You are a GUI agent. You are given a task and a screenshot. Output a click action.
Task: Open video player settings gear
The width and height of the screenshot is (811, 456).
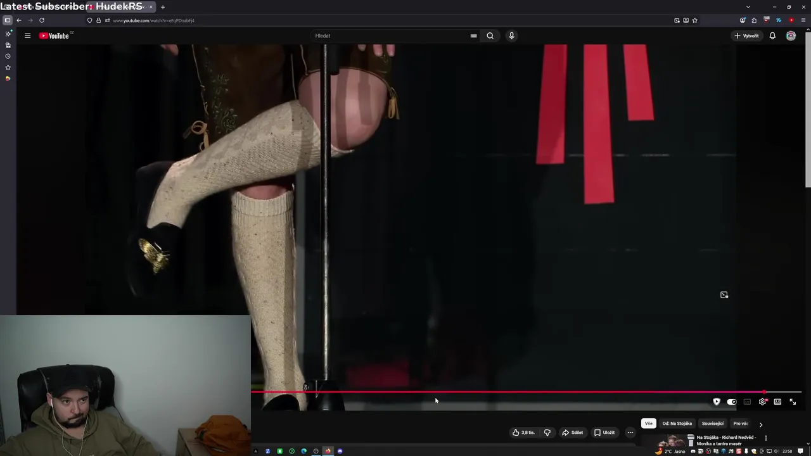click(762, 402)
